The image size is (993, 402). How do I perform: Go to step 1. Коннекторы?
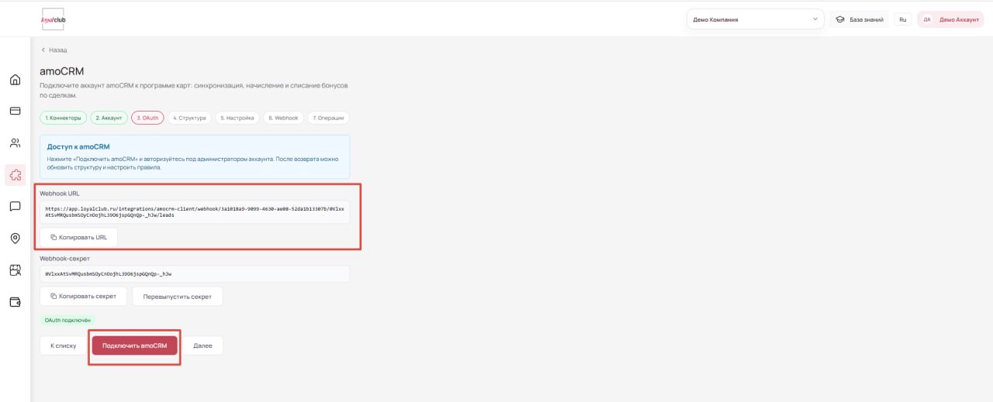(x=63, y=118)
